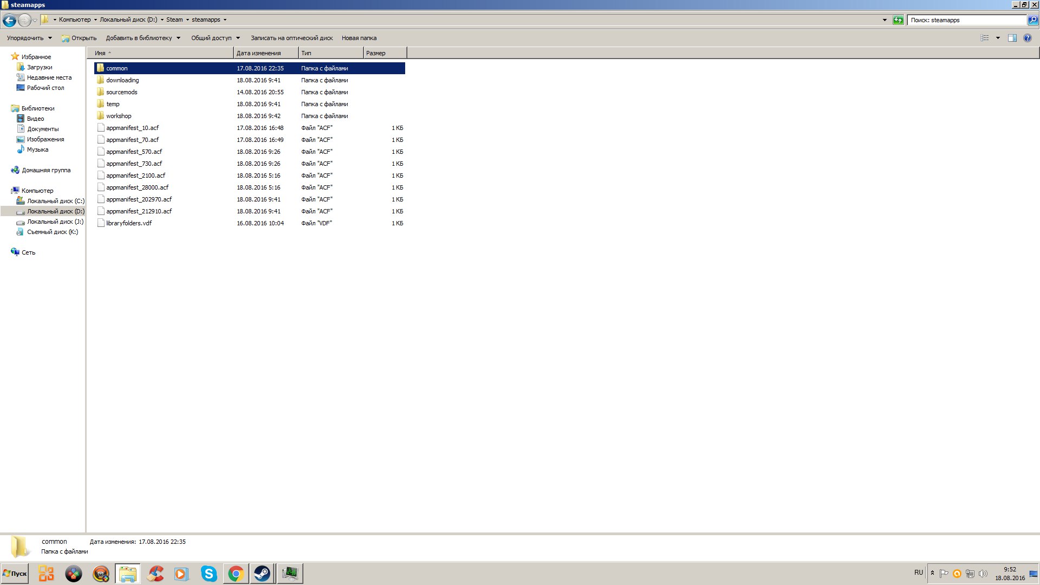Image resolution: width=1040 pixels, height=585 pixels.
Task: Click the search steamapps input field
Action: [967, 20]
